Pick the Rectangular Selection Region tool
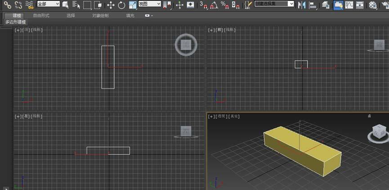389x190 pixels. 87,4
